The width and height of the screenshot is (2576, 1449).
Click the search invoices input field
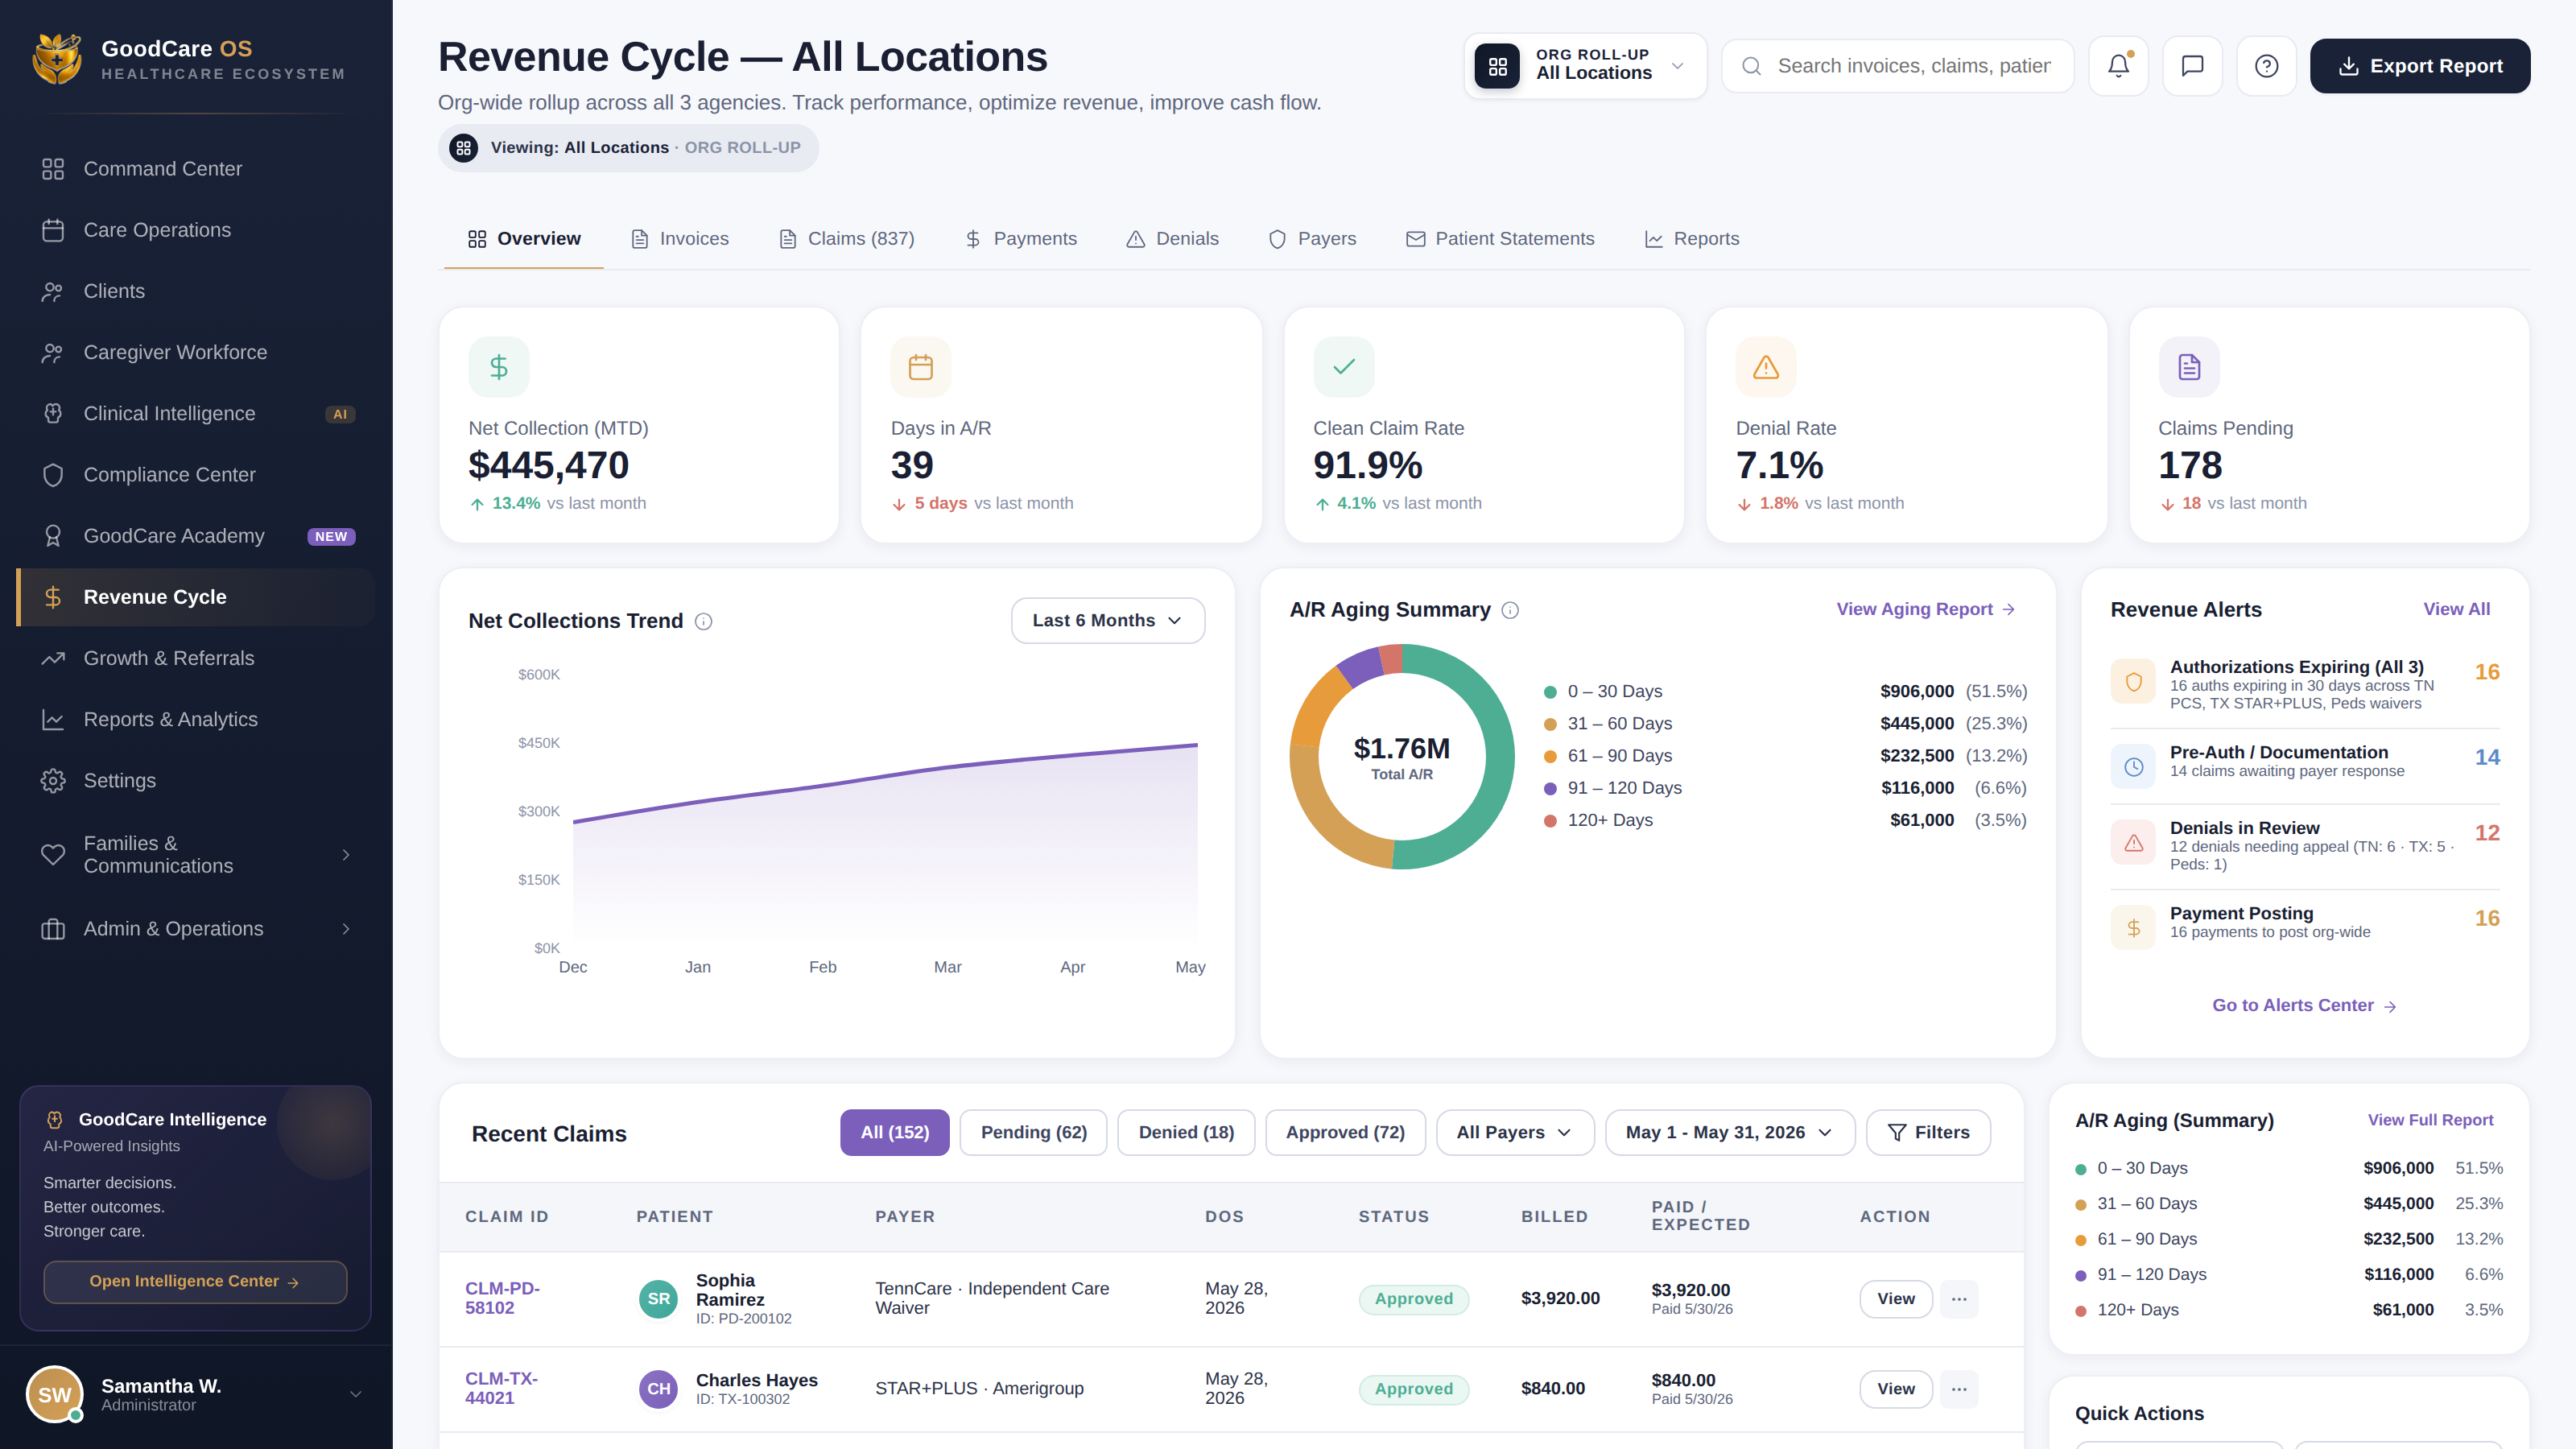[x=1898, y=66]
